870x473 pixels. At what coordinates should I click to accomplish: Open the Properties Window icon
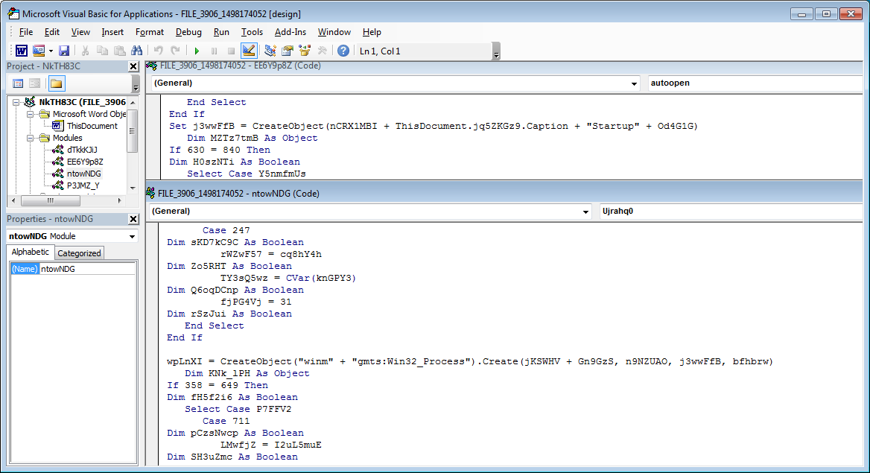(x=288, y=51)
